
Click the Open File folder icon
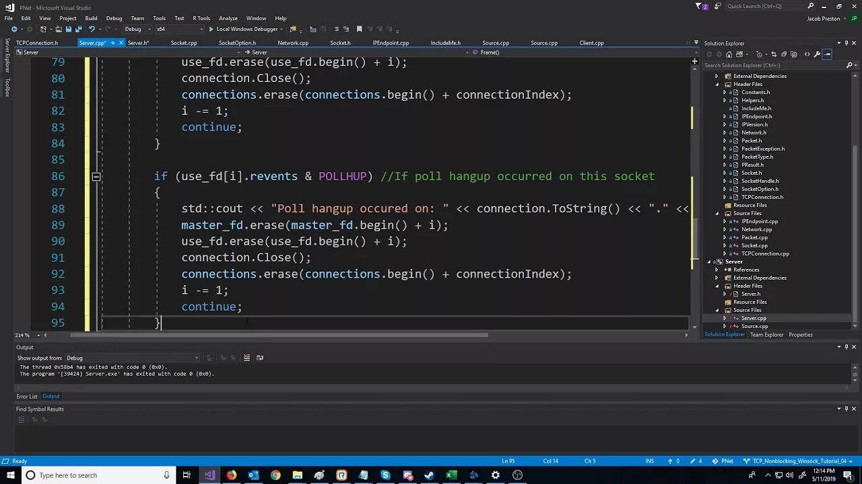(59, 29)
